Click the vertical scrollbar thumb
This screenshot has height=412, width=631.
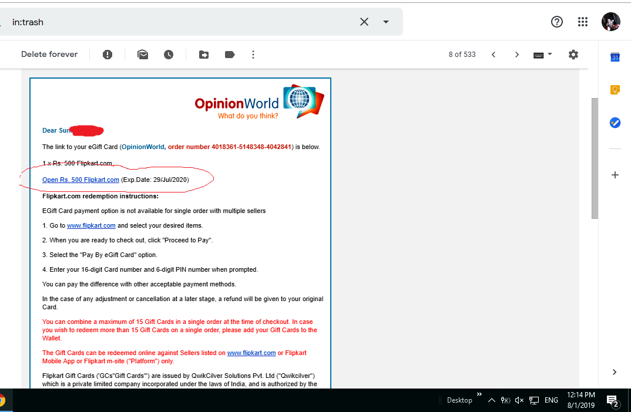tap(595, 158)
